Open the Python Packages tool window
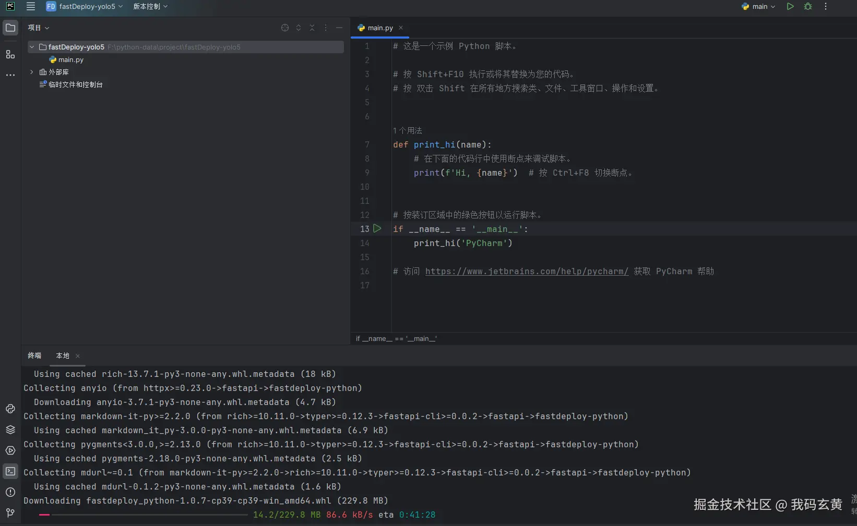Image resolution: width=857 pixels, height=526 pixels. (10, 430)
